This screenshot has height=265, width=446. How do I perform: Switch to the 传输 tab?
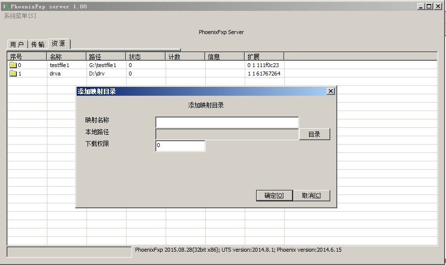tap(38, 44)
